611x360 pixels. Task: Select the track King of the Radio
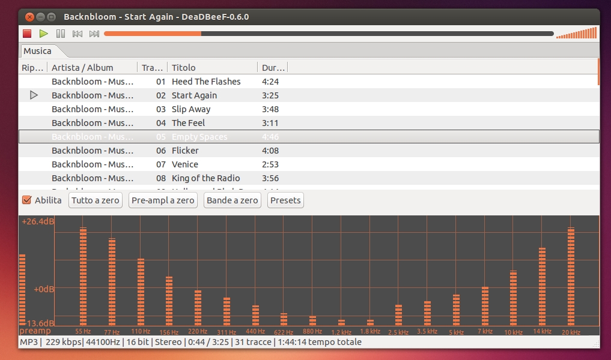[309, 178]
